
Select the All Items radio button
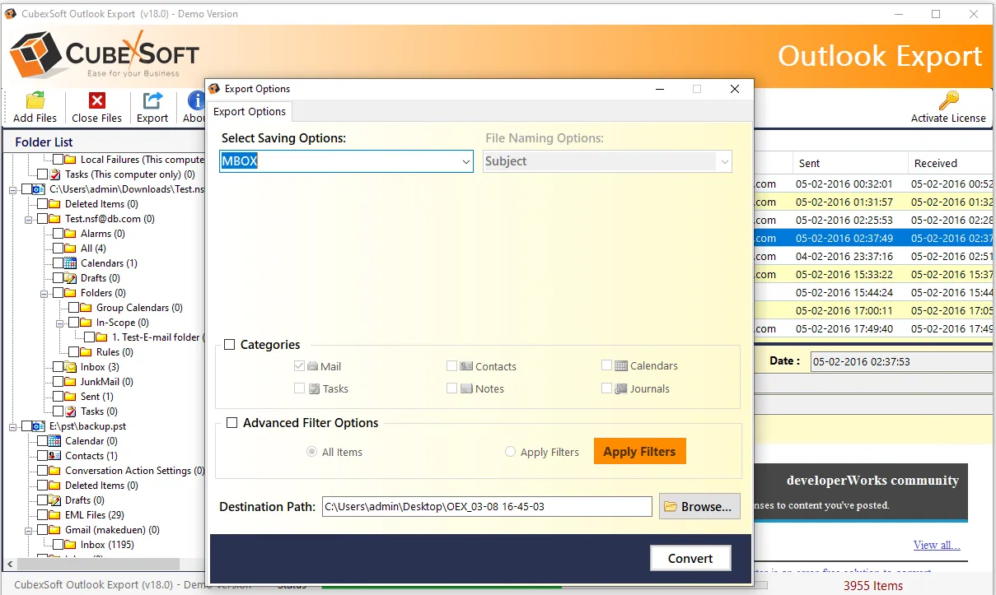312,452
